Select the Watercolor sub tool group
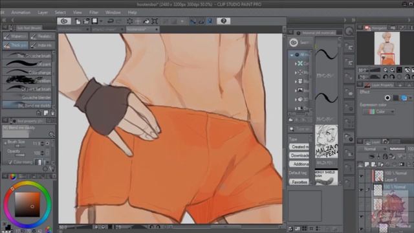 [16, 36]
